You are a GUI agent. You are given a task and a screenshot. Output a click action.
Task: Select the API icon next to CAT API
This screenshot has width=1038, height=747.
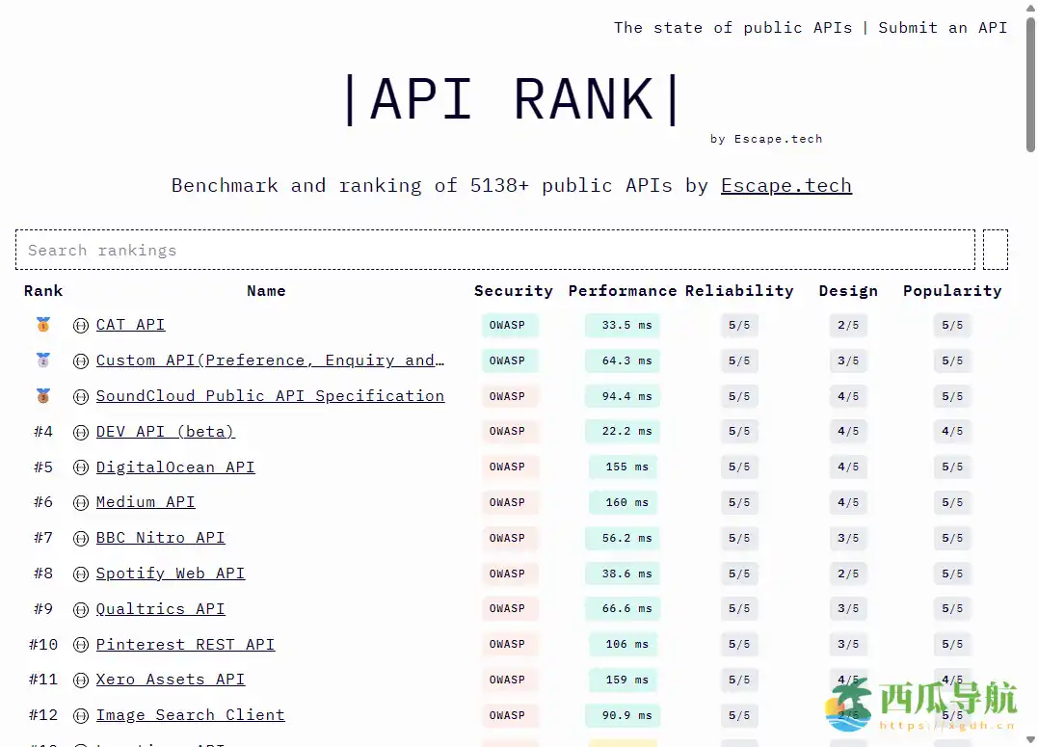click(x=81, y=325)
